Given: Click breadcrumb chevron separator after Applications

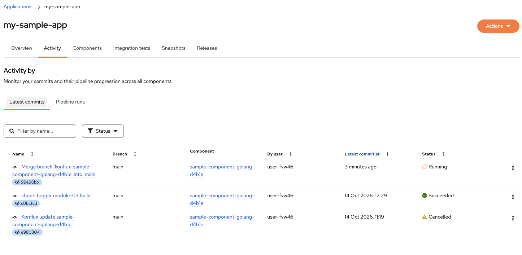Looking at the screenshot, I should point(39,7).
